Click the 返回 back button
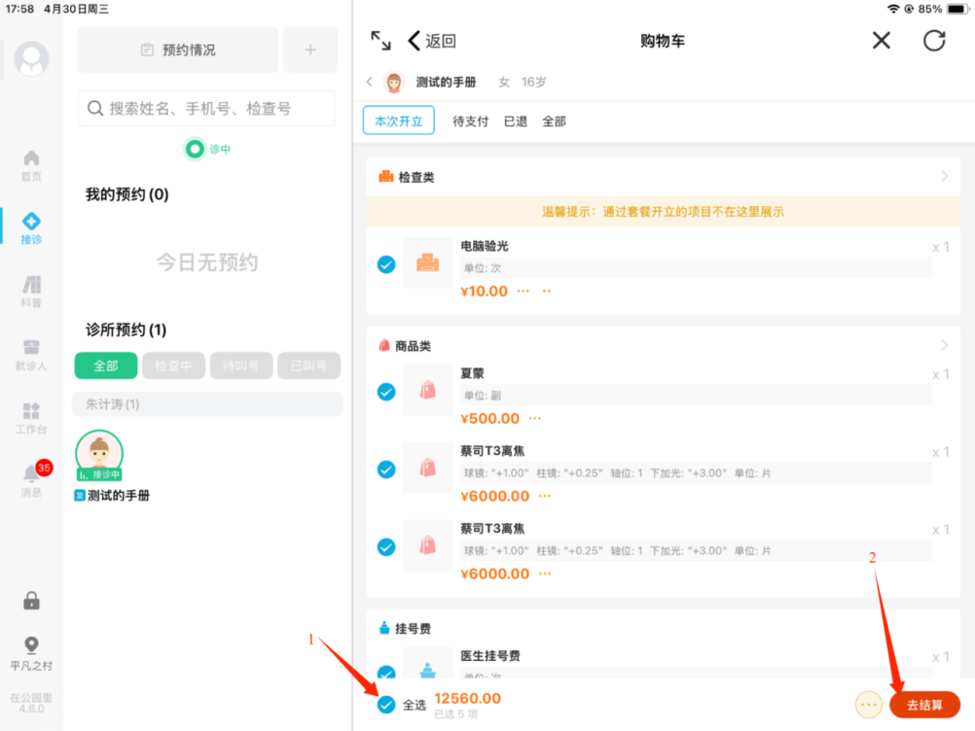The image size is (975, 731). click(x=432, y=41)
